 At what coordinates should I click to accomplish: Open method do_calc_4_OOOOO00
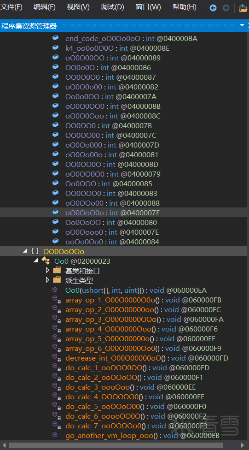[135, 397]
